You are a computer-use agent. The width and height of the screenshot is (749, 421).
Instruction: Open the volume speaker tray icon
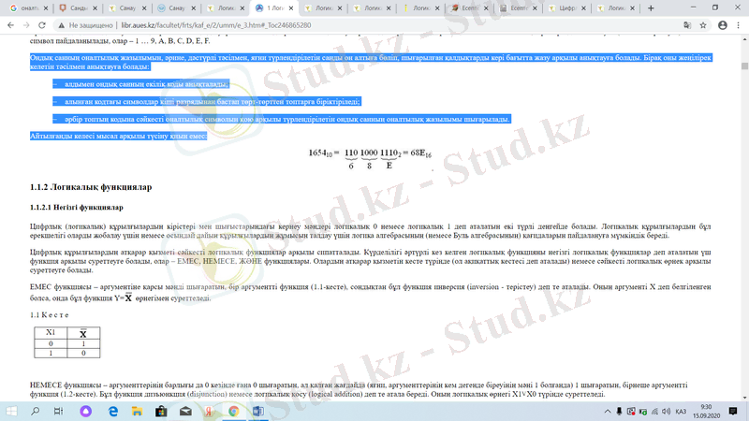667,411
